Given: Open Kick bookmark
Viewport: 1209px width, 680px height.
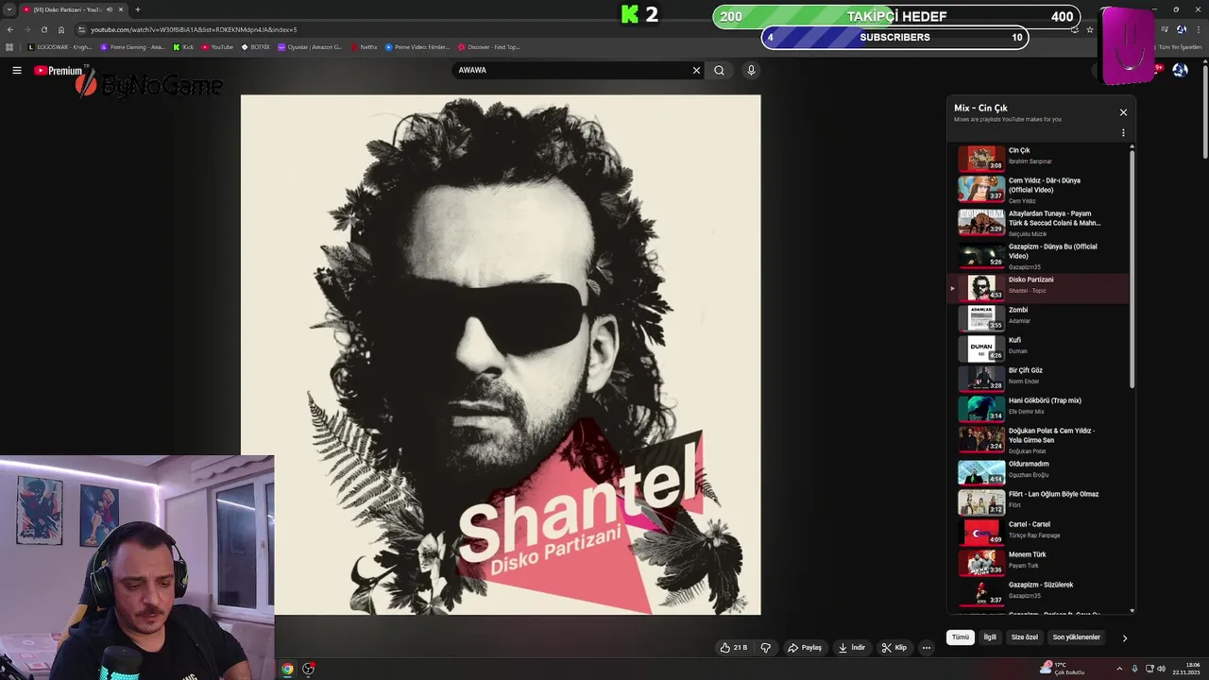Looking at the screenshot, I should click(183, 46).
